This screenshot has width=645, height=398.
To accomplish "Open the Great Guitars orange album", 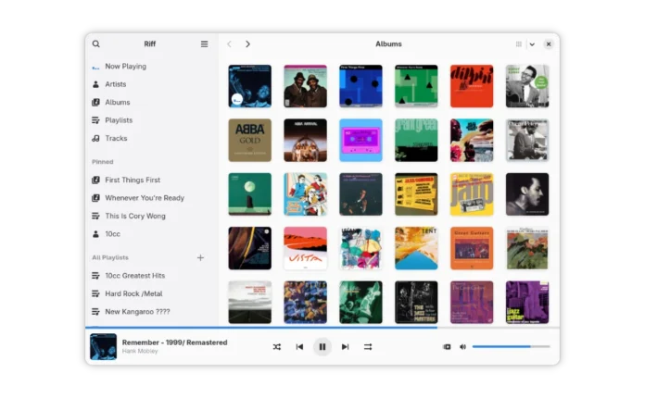I will (x=472, y=248).
